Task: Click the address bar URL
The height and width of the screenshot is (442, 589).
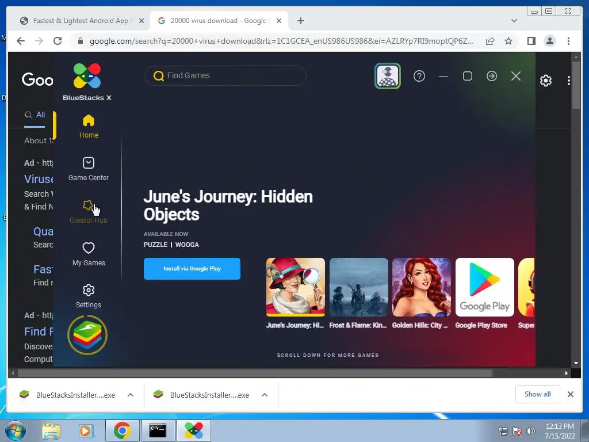Action: [x=281, y=41]
